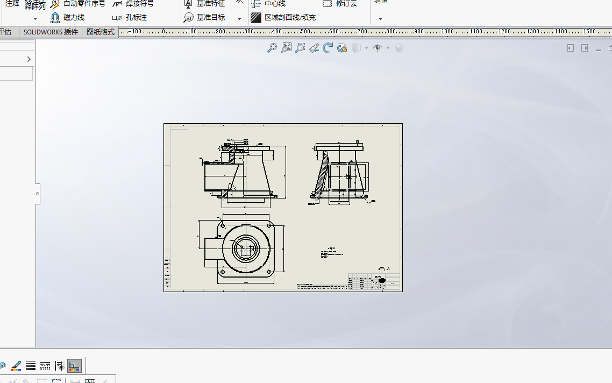This screenshot has height=383, width=612.
Task: Open Display Style dropdown arrow
Action: 366,48
